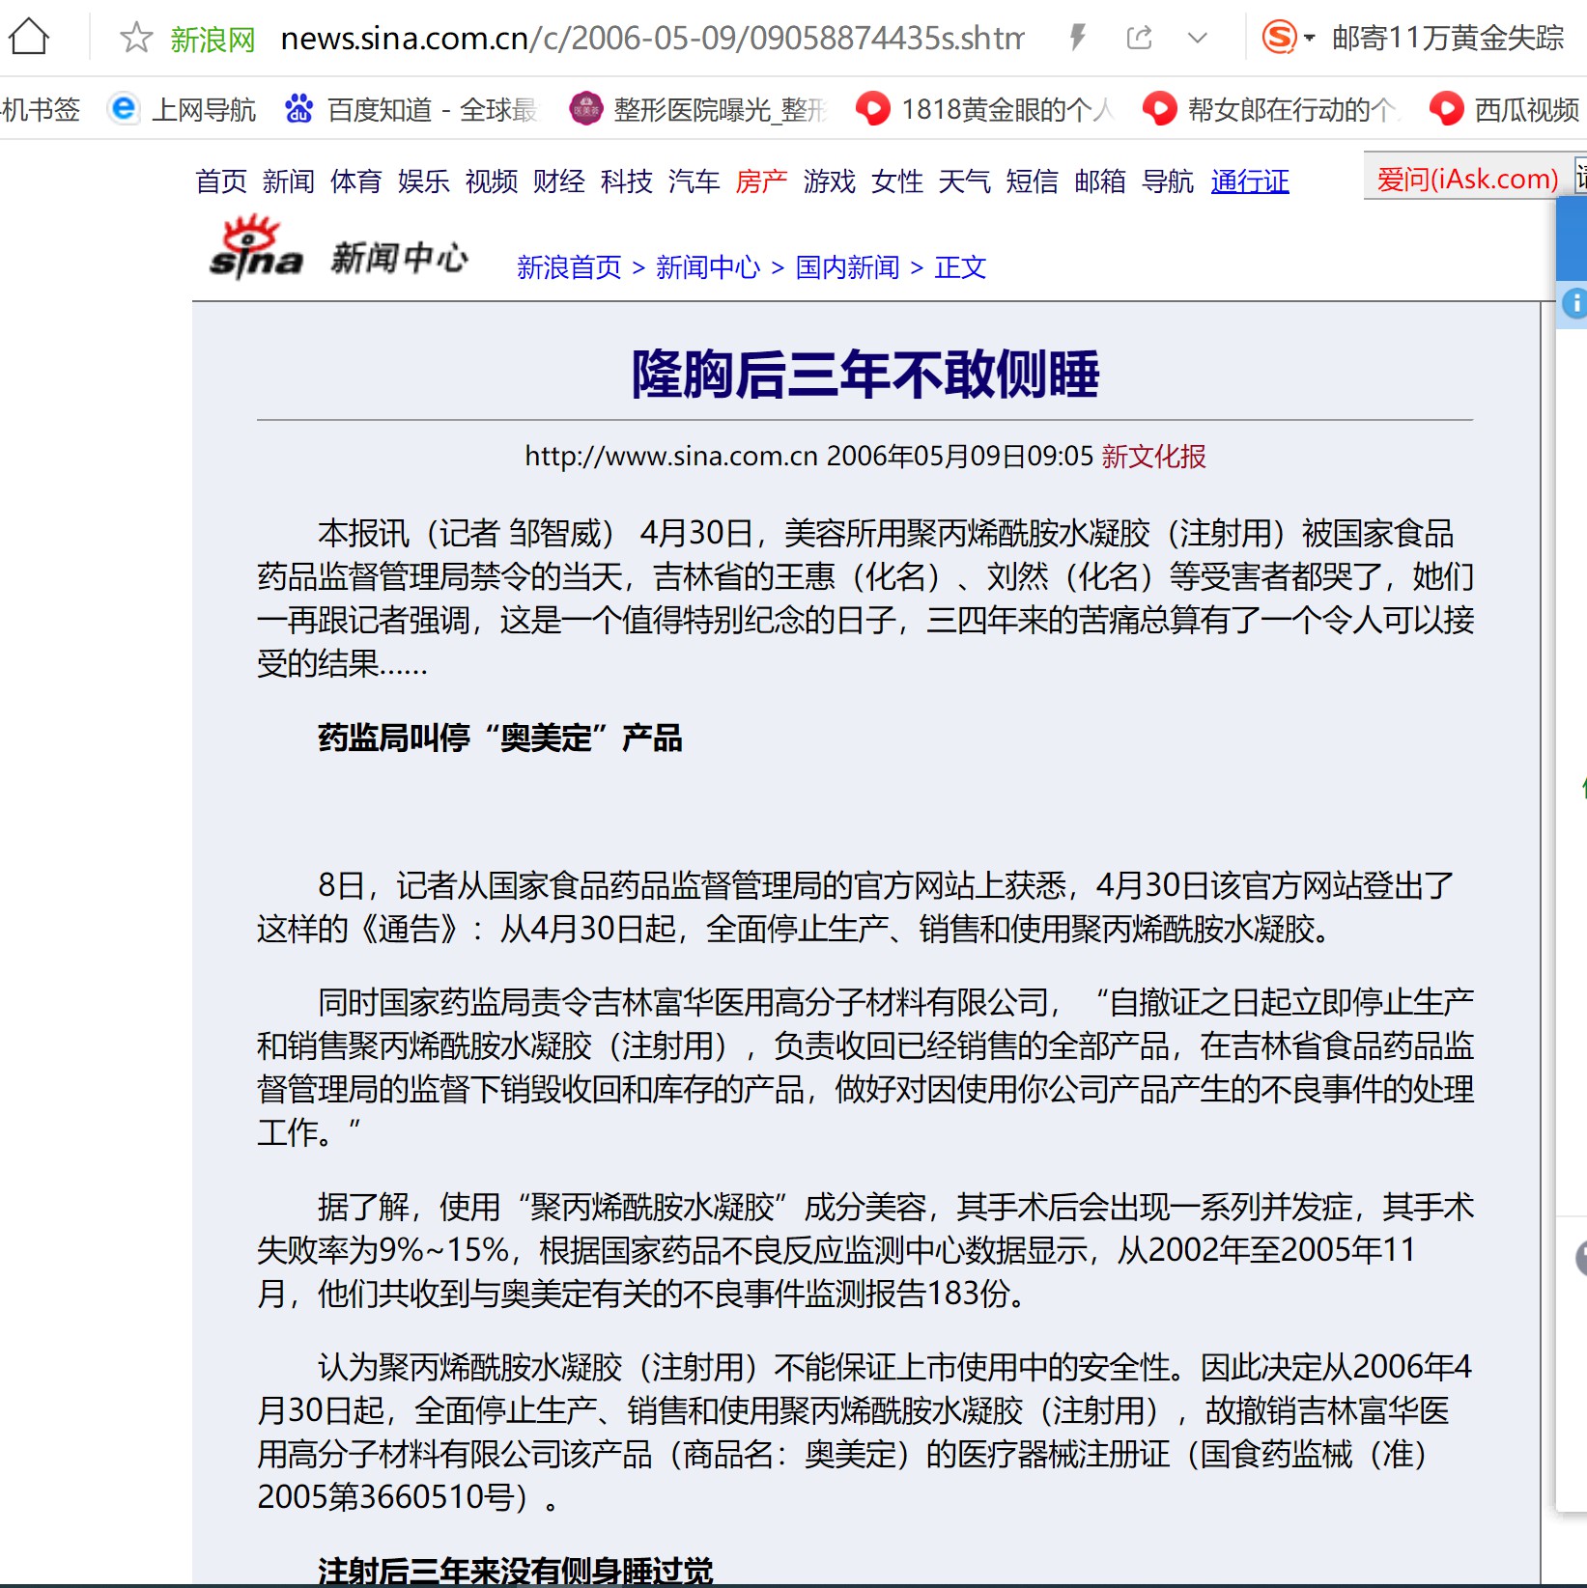Click the Sina logo
Screen dimensions: 1587x1588
(x=256, y=249)
